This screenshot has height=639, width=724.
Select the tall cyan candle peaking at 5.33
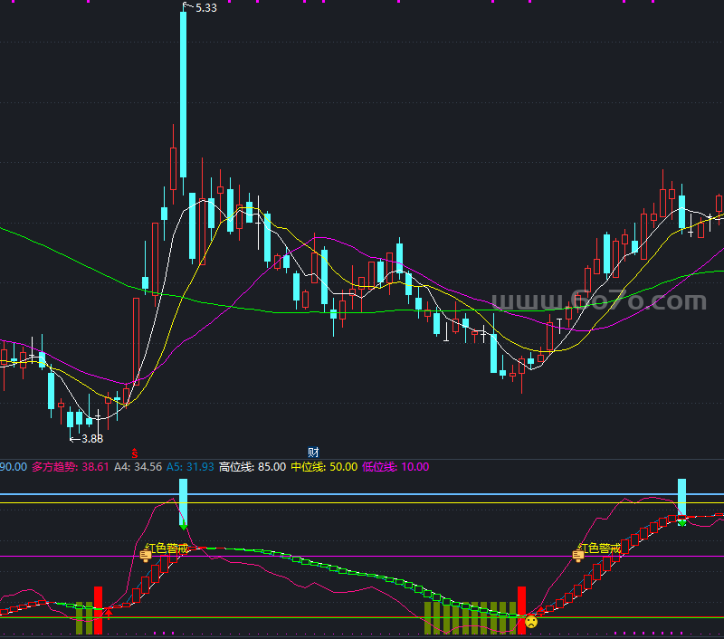click(x=184, y=95)
